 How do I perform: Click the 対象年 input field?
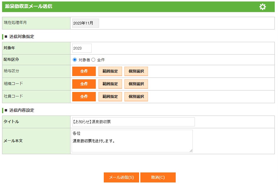[x=82, y=48]
